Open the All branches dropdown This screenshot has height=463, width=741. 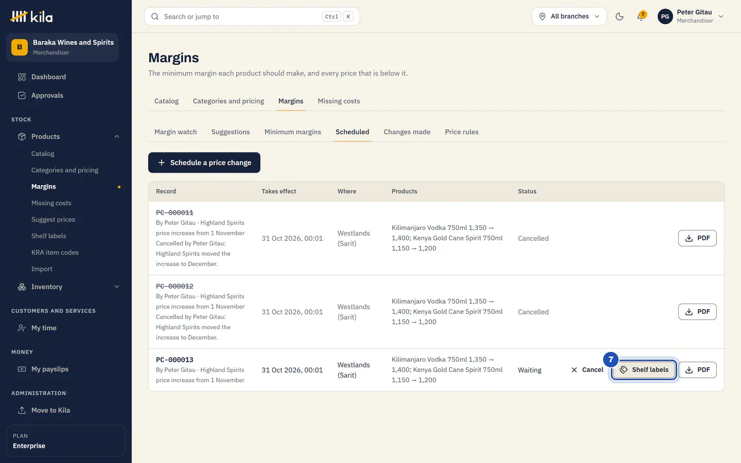(x=569, y=16)
